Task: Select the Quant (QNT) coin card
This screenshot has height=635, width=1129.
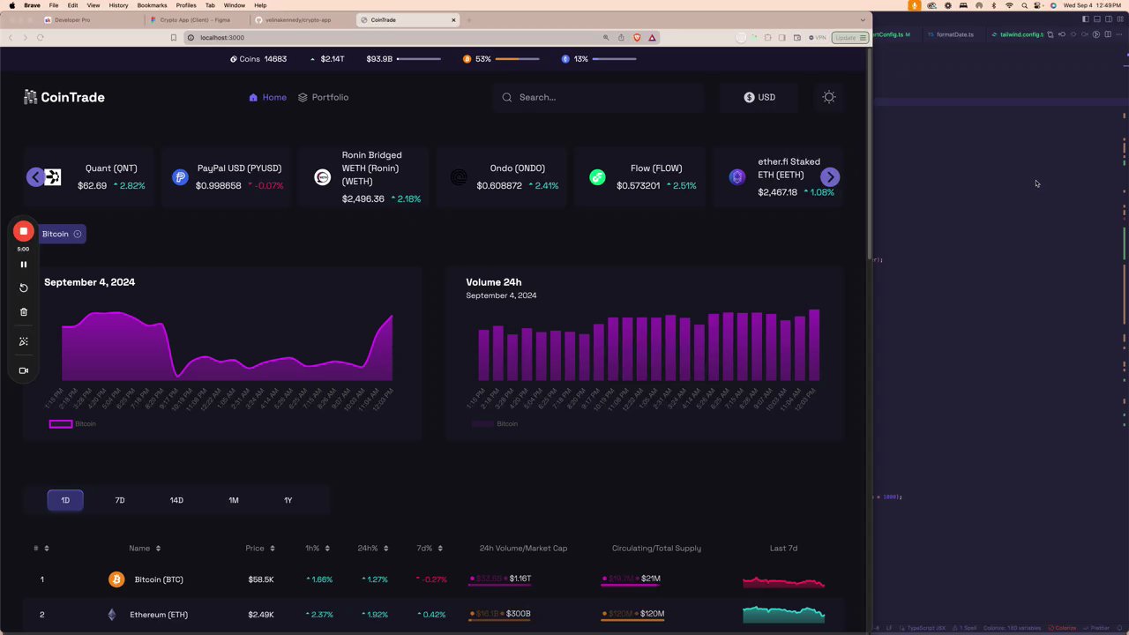Action: (88, 177)
